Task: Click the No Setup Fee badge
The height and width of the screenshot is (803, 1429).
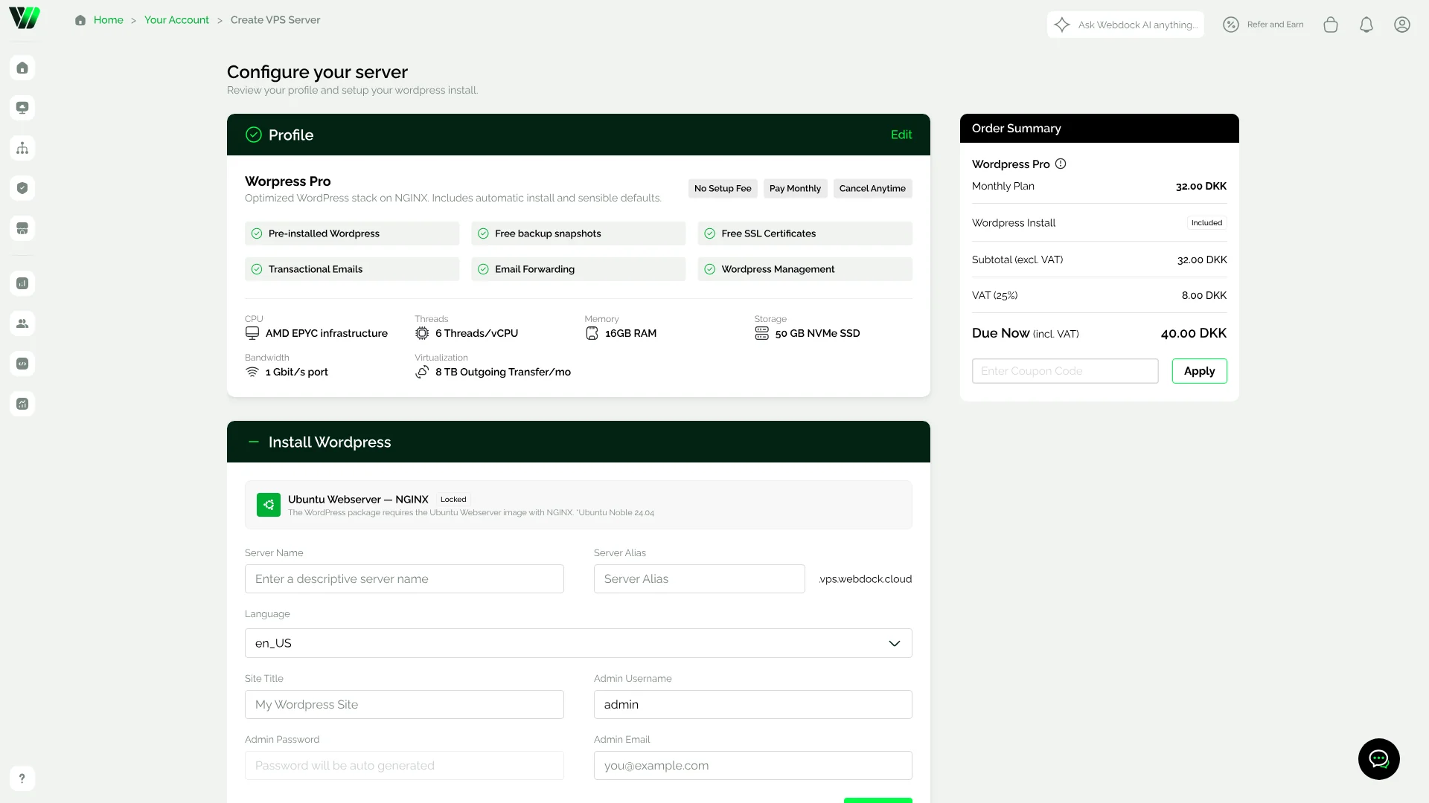Action: [x=723, y=189]
